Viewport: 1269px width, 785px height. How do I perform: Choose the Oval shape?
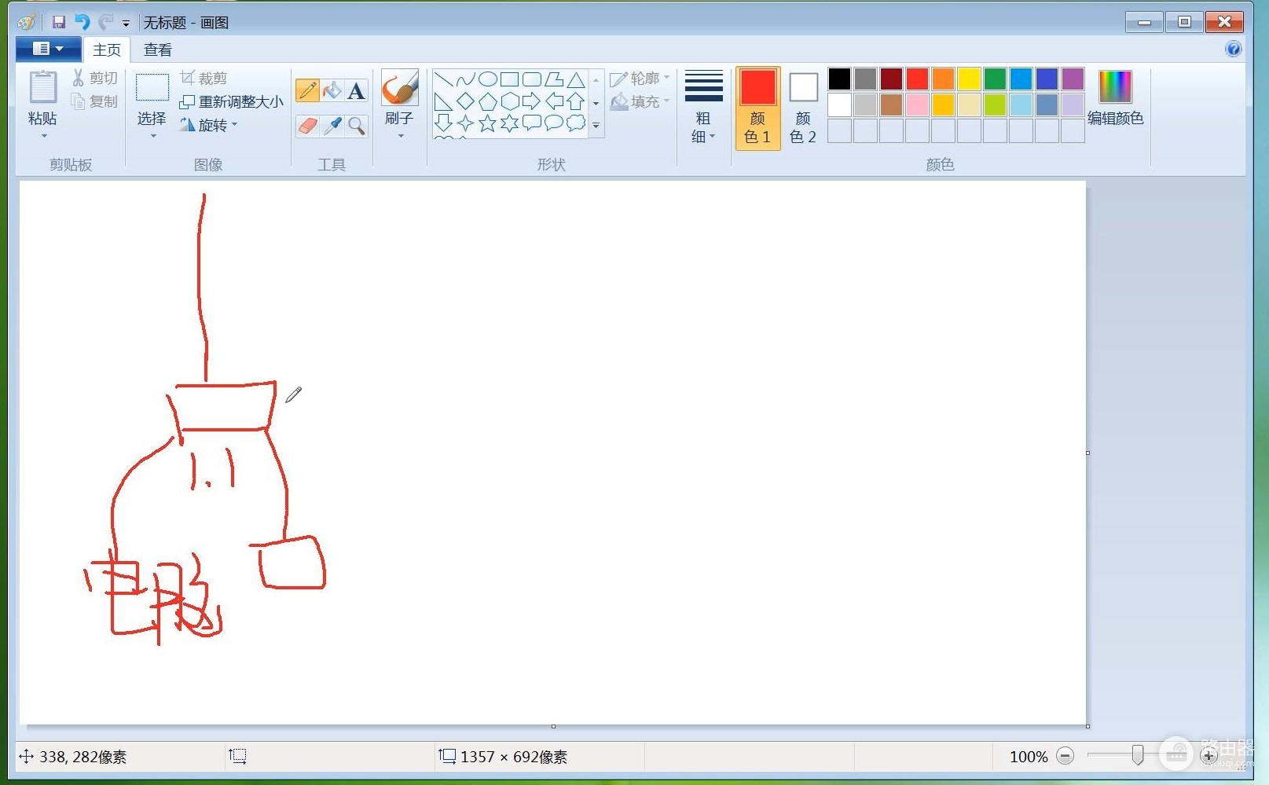click(x=487, y=79)
